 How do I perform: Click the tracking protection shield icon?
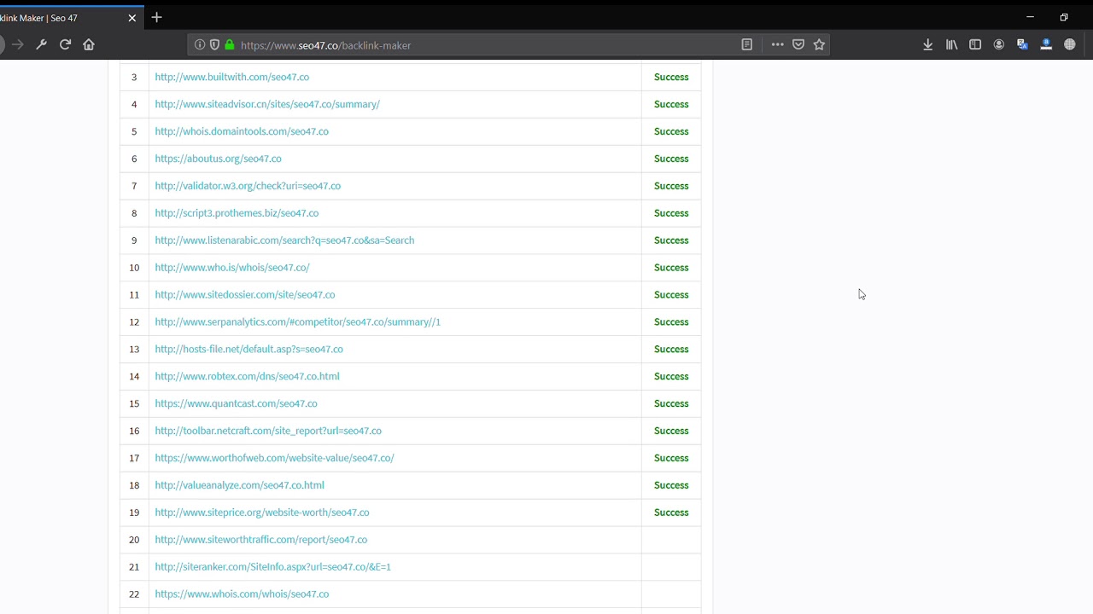[214, 44]
